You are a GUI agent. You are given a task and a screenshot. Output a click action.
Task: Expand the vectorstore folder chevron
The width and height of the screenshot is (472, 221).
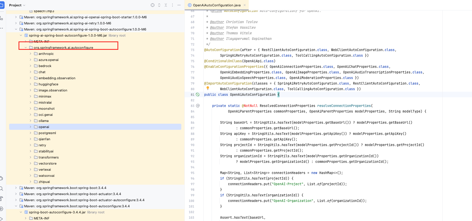[x=31, y=164]
